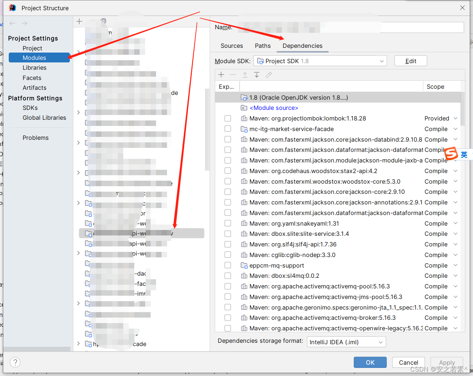Switch to the Dependencies tab
Viewport: 473px width, 376px height.
pos(302,46)
